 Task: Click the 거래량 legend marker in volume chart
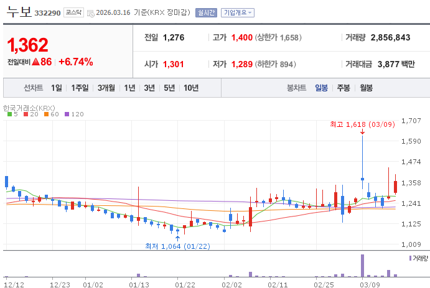(410, 258)
